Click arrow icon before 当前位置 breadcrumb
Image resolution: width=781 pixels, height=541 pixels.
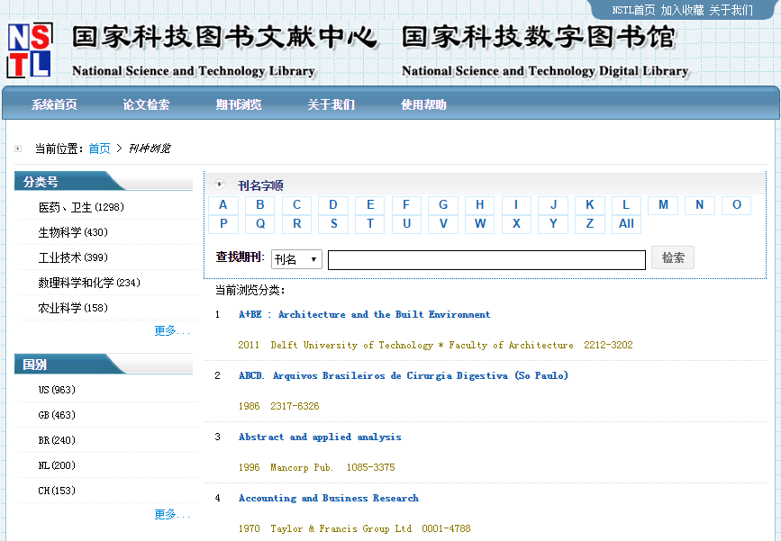click(18, 149)
